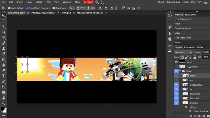Select the Clone Stamp tool

[4, 49]
